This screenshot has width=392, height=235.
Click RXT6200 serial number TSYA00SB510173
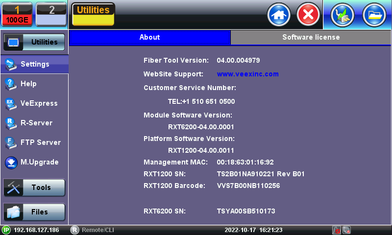[x=246, y=211]
